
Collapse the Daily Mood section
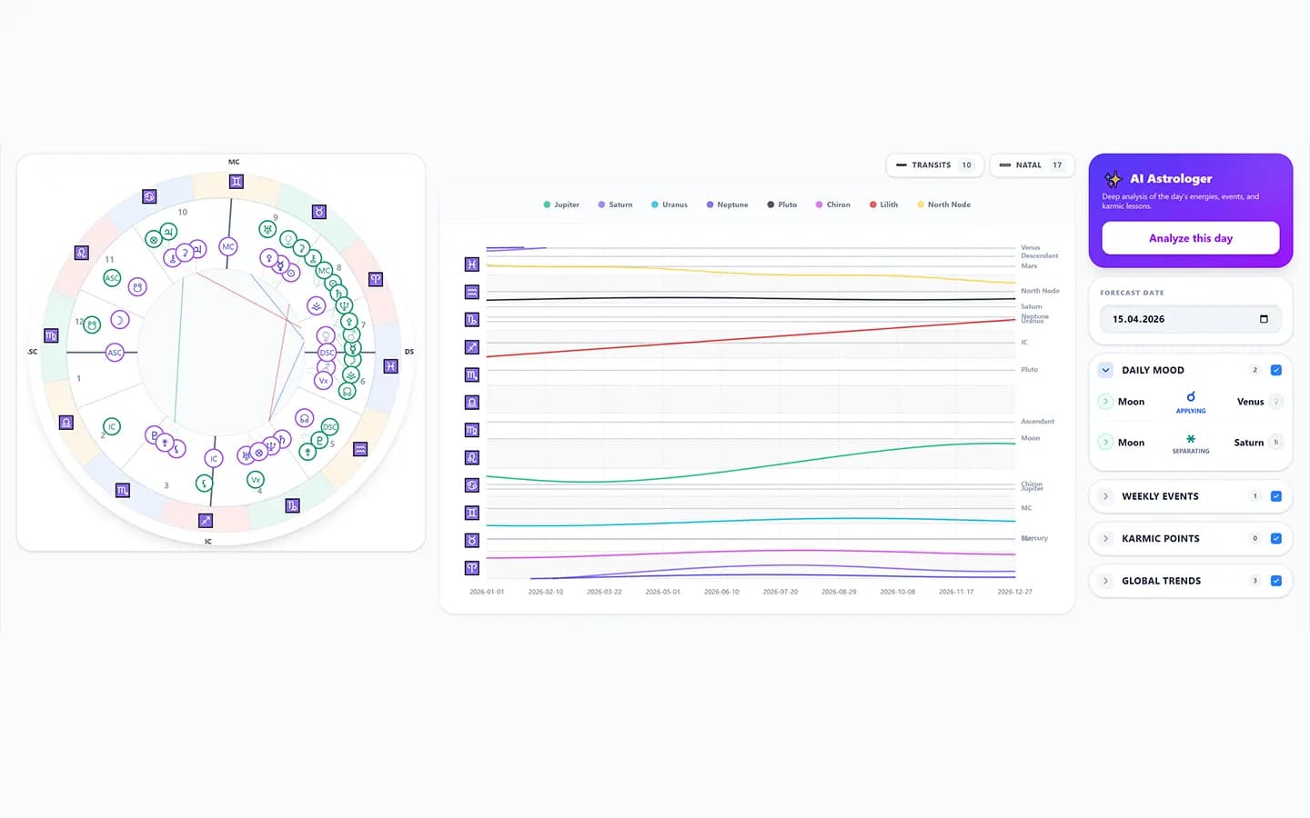click(1105, 370)
